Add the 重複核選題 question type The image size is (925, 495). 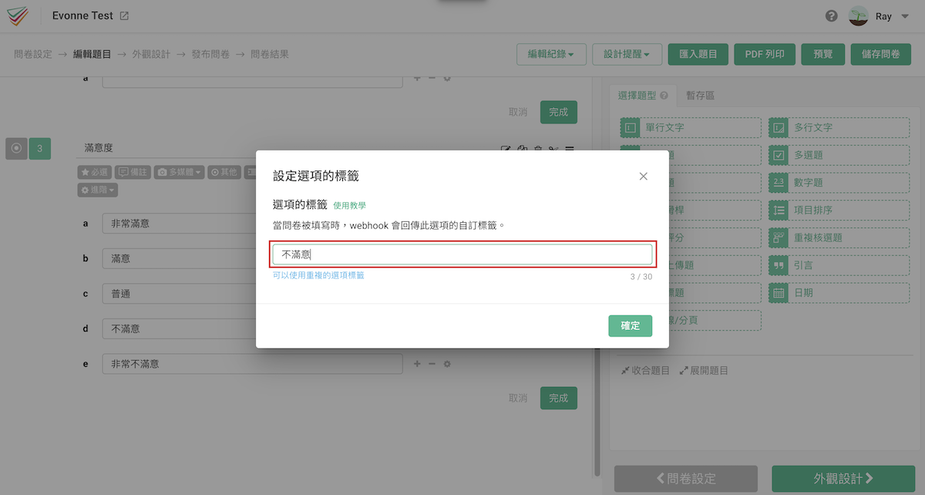click(x=839, y=237)
